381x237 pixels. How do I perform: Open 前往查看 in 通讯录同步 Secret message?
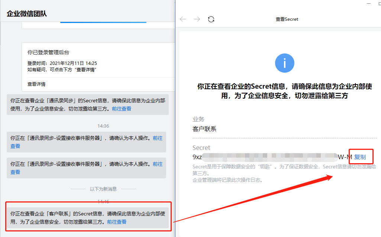point(122,109)
